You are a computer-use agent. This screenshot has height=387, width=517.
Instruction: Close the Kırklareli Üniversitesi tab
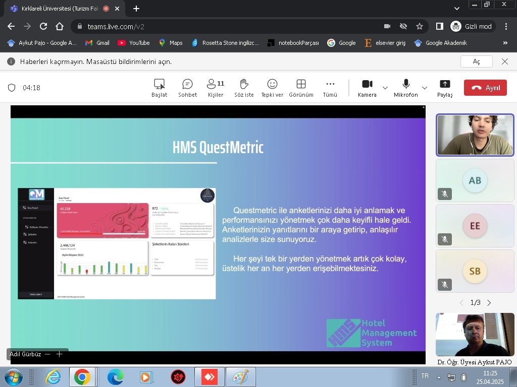117,9
